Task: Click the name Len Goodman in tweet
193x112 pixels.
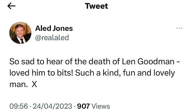Action: (x=148, y=61)
